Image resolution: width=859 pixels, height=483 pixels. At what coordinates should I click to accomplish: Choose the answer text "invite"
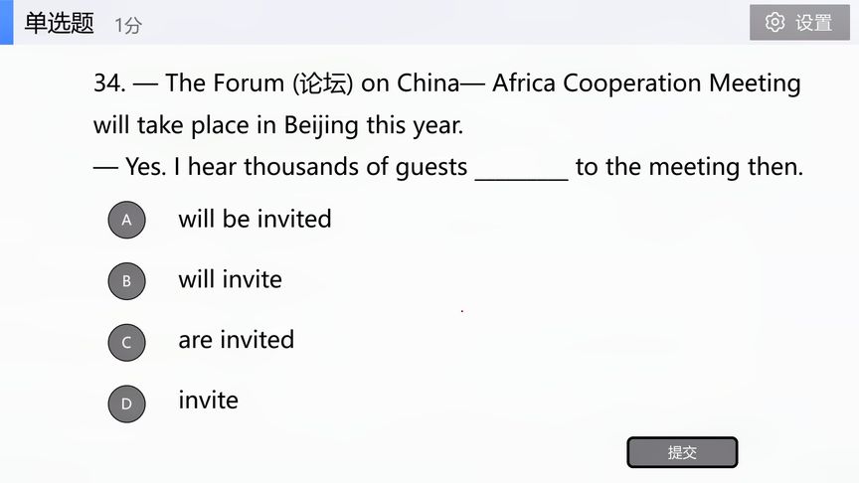pyautogui.click(x=208, y=401)
